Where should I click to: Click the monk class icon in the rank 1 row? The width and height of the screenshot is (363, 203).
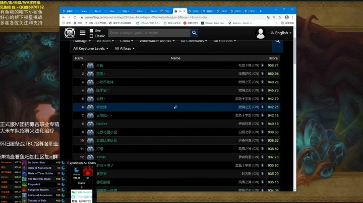[x=90, y=65]
